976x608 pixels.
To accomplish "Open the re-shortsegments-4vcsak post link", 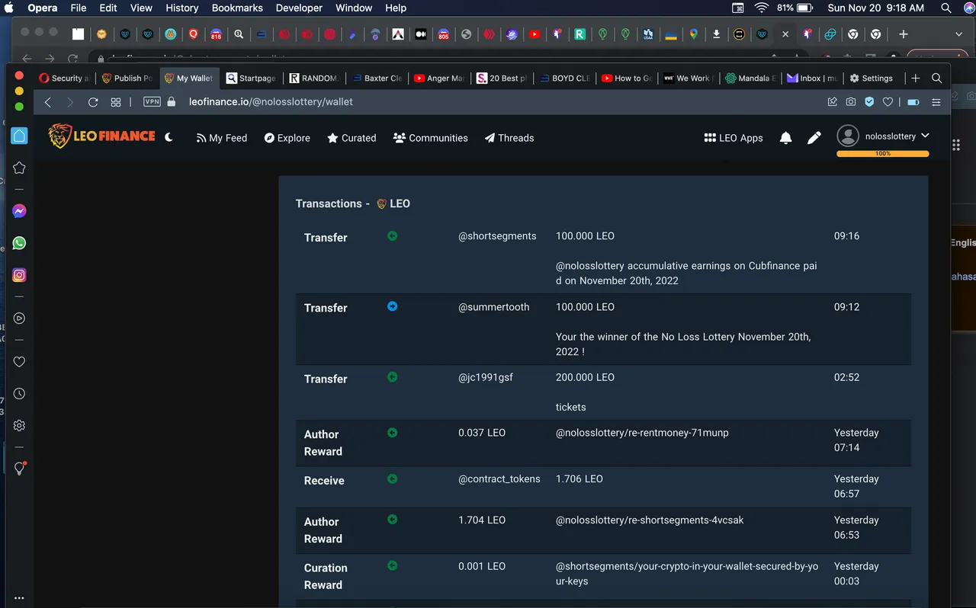I will [650, 520].
